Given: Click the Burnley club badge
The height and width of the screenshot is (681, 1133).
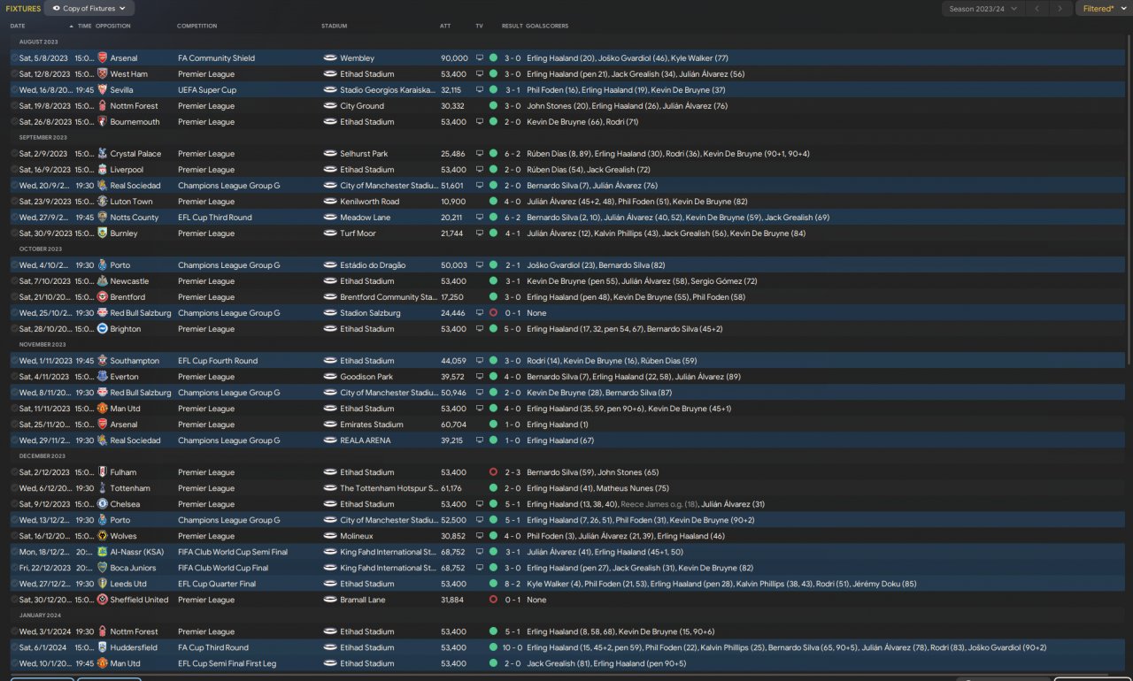Looking at the screenshot, I should [103, 233].
